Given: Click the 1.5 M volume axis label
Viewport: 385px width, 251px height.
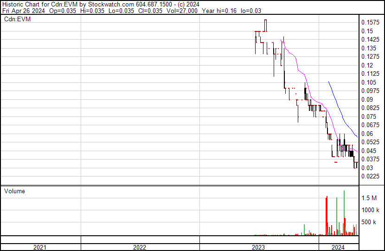Looking at the screenshot, I should point(370,198).
